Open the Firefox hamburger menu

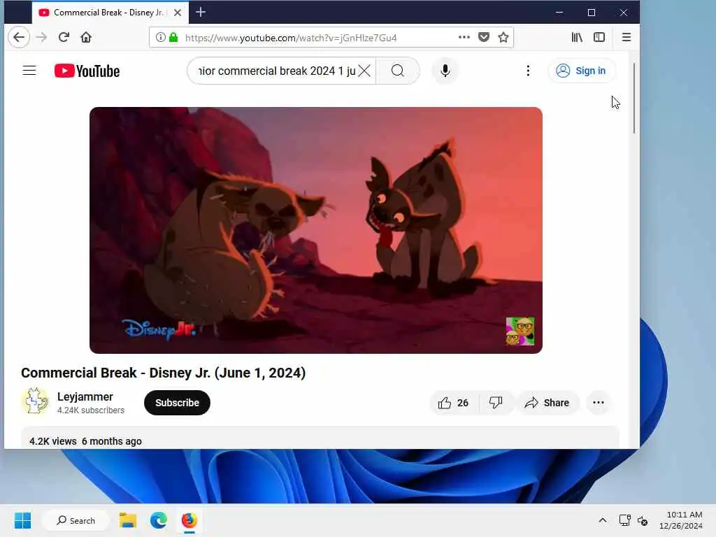[626, 38]
